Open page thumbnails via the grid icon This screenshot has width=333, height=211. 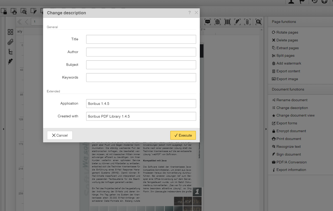10,32
